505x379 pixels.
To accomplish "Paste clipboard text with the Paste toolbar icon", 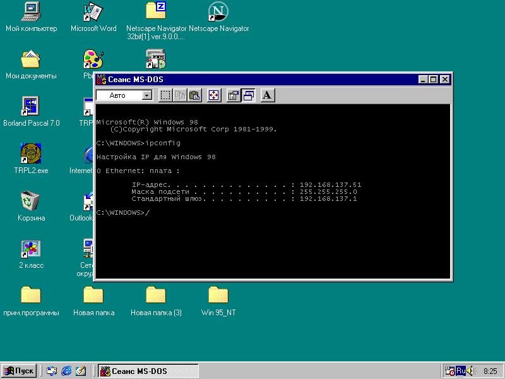I will pos(194,95).
